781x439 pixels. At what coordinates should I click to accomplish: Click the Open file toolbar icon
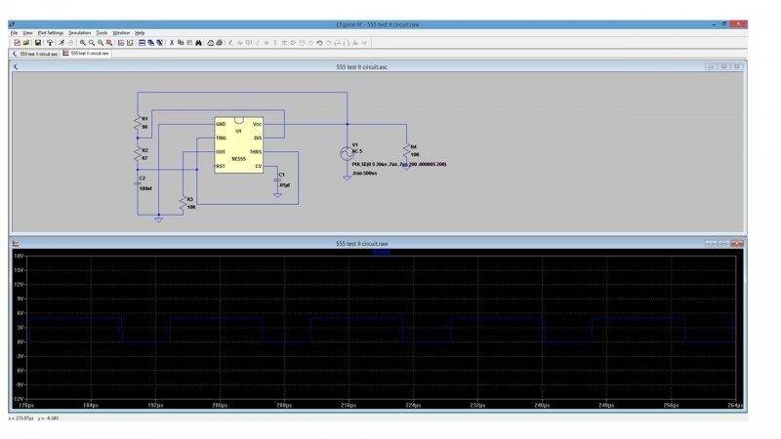tap(26, 43)
